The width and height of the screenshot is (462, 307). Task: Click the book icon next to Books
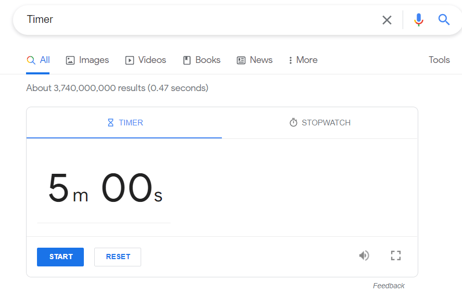click(x=186, y=60)
